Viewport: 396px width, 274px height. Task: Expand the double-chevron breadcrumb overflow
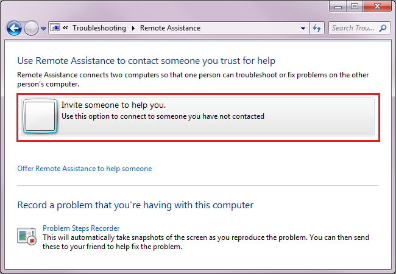[x=65, y=28]
